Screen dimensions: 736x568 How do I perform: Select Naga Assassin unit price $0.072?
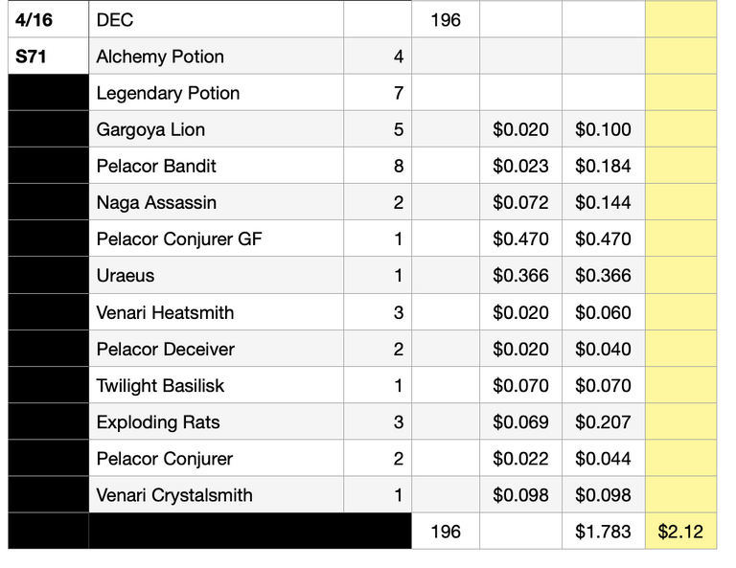pyautogui.click(x=520, y=203)
